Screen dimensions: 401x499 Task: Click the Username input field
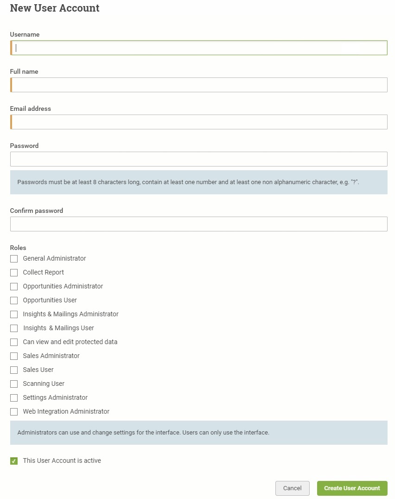point(199,48)
